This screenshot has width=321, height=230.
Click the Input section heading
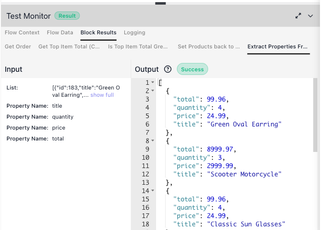(14, 69)
